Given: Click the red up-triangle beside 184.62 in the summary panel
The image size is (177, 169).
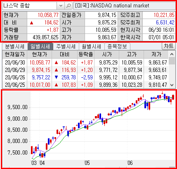Looking at the screenshot, I should [x=32, y=23].
